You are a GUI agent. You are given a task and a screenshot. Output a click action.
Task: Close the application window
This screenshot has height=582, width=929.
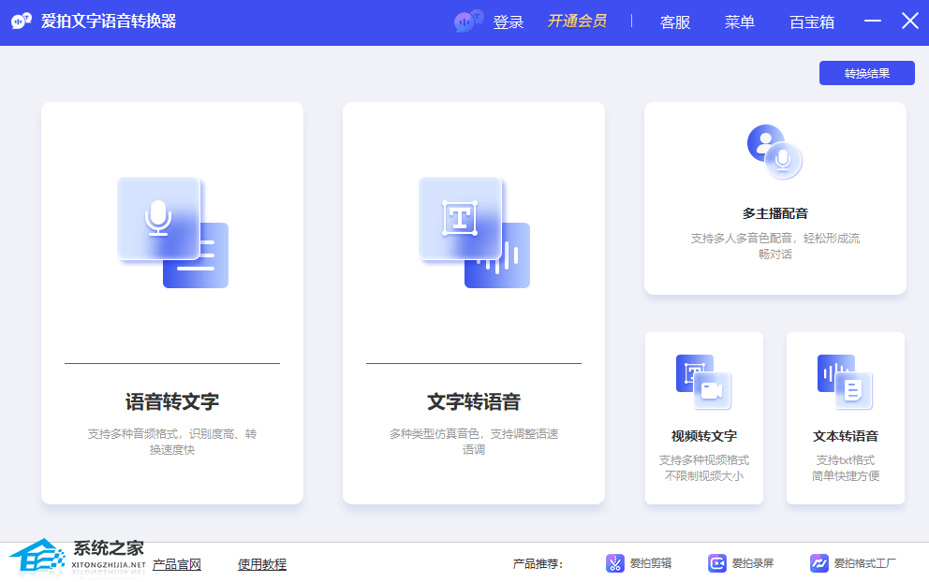910,21
